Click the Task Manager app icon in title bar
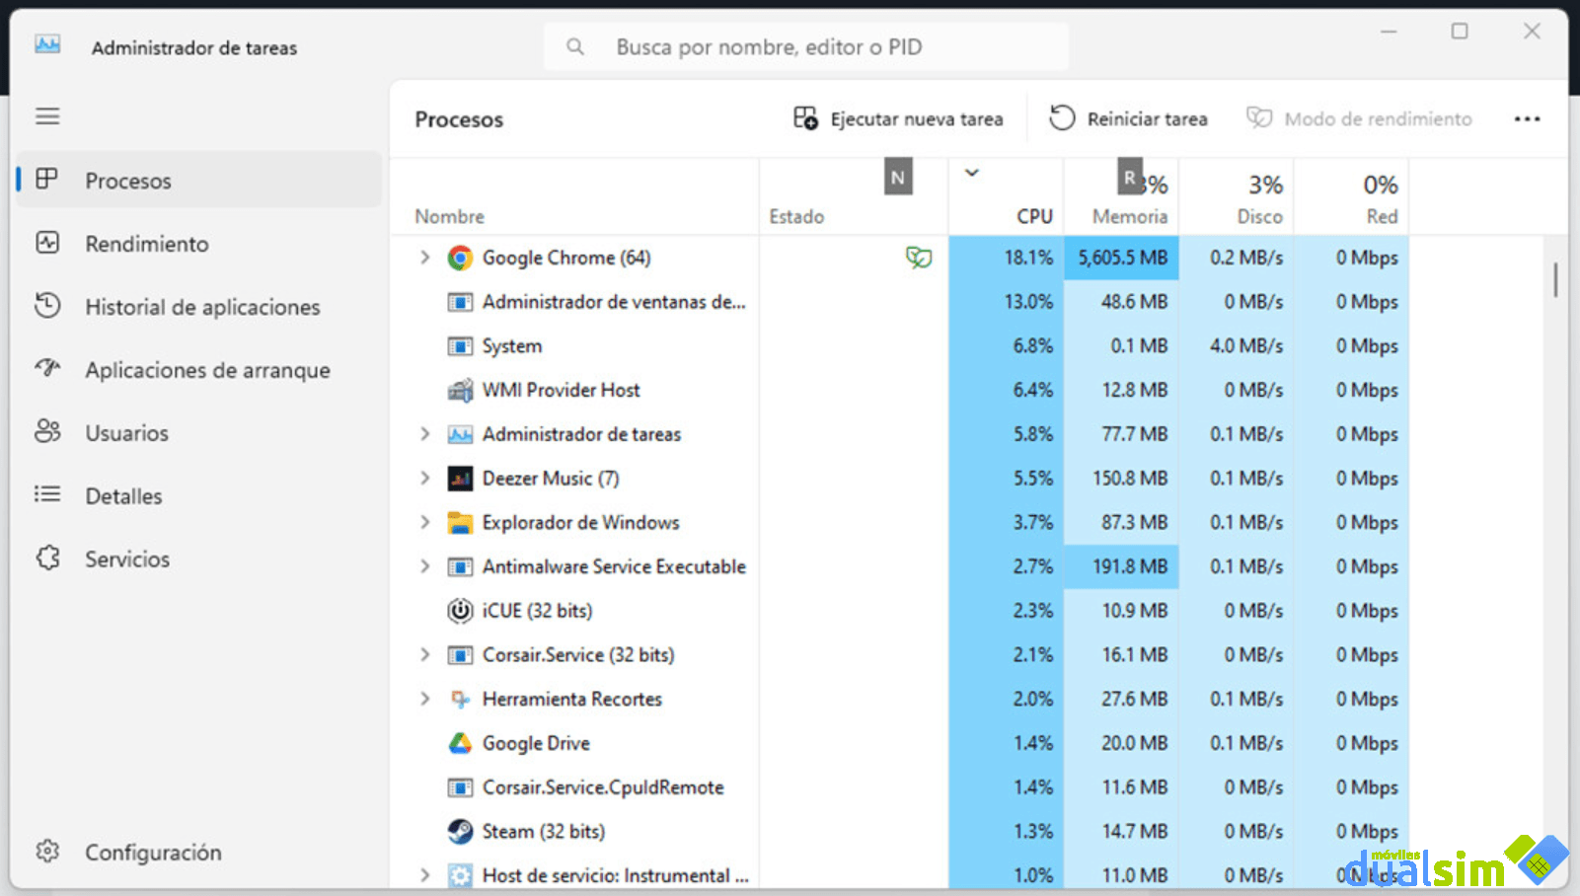 (47, 45)
